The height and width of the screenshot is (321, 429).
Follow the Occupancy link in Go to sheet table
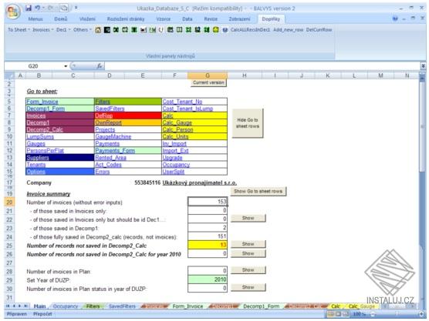[x=176, y=165]
